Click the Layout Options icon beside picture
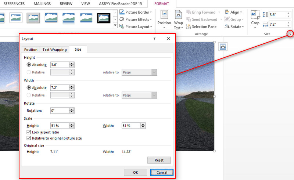The height and width of the screenshot is (180, 294). pos(223,46)
